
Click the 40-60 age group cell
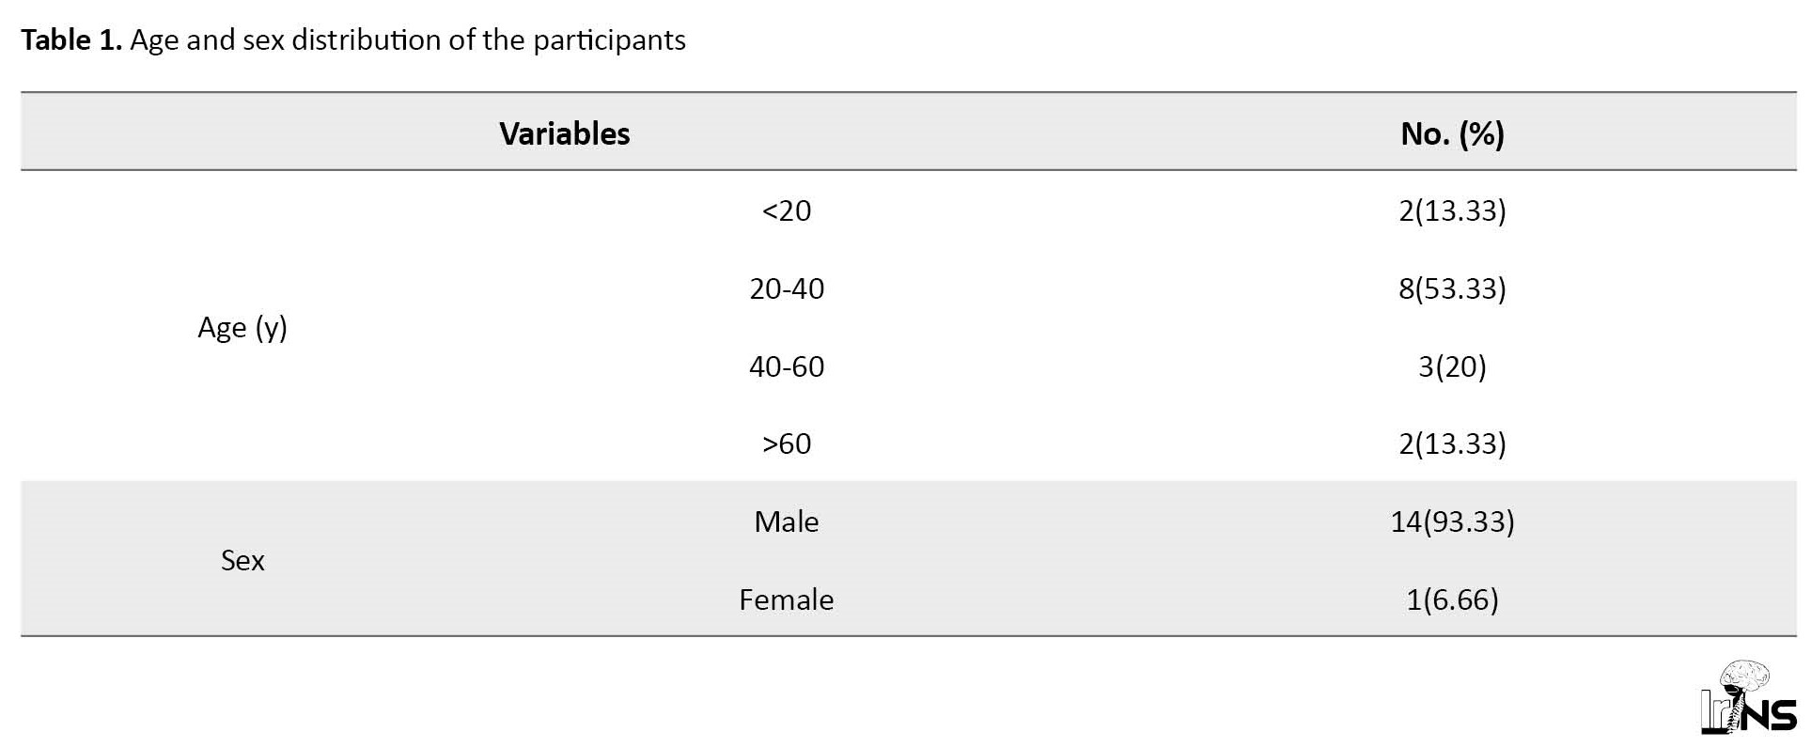coord(787,366)
